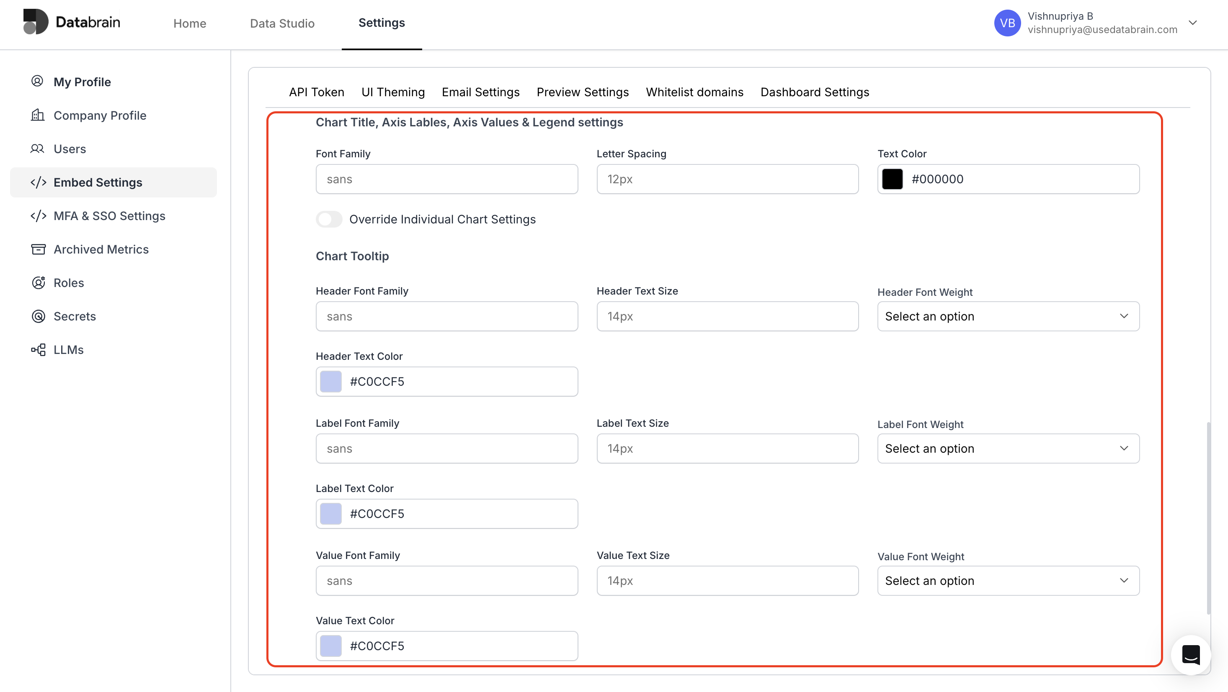
Task: Click the Letter Spacing input field
Action: pos(727,179)
